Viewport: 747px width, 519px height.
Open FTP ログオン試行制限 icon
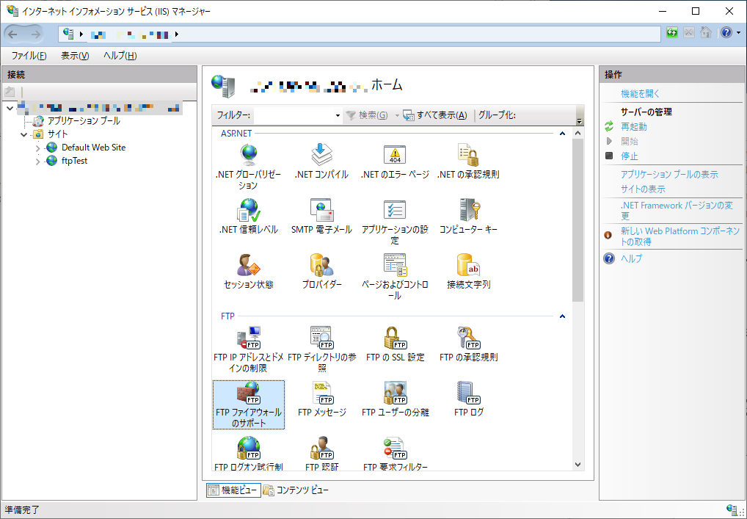248,453
